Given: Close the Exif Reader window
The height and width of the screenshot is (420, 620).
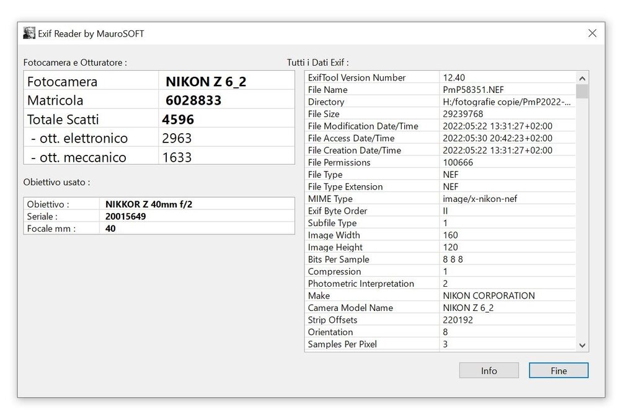Looking at the screenshot, I should (x=592, y=33).
